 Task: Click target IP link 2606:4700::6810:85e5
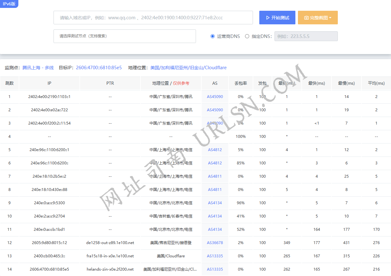tap(99, 68)
